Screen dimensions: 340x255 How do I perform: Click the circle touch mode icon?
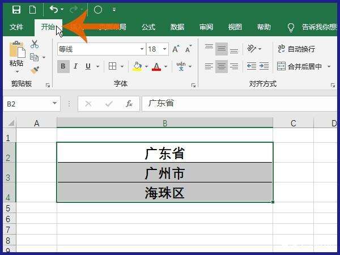pyautogui.click(x=98, y=10)
